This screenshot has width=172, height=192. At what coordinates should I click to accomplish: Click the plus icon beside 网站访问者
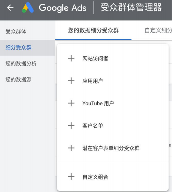tap(71, 58)
